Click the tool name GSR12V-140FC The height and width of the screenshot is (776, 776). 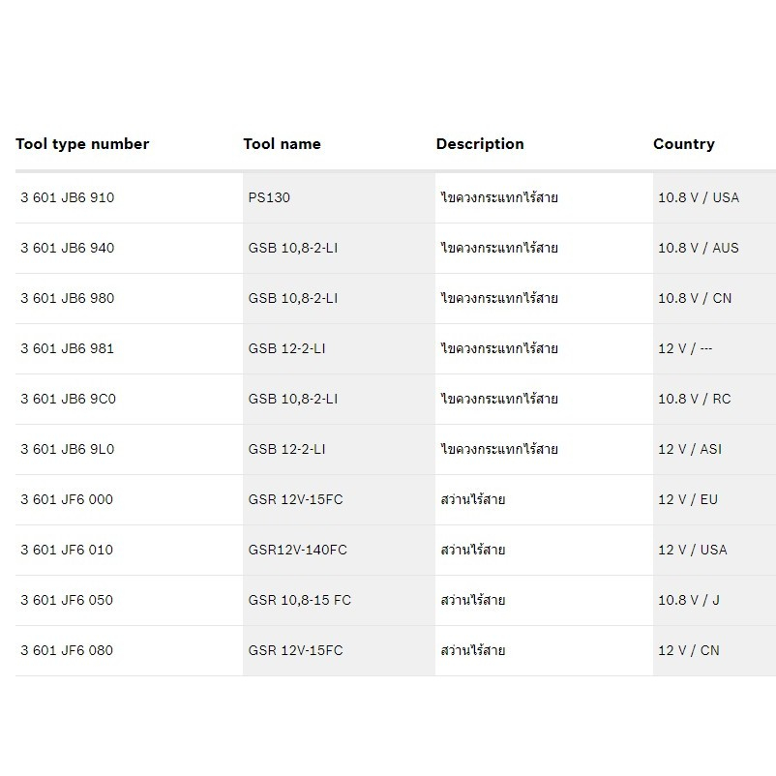click(298, 550)
